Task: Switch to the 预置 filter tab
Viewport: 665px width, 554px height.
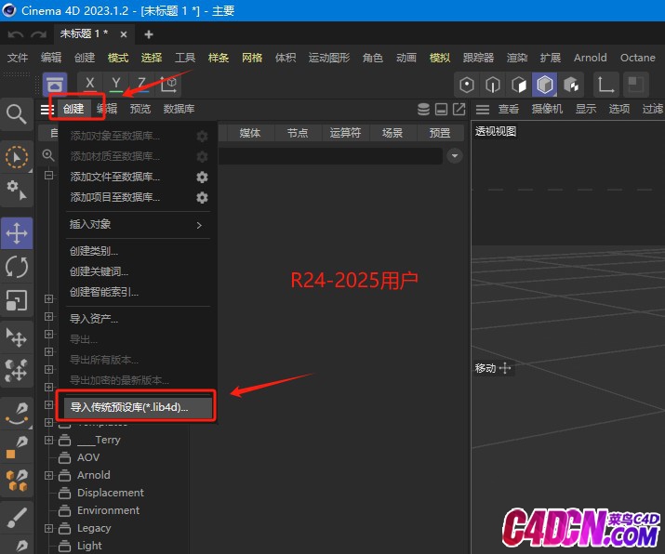Action: (439, 133)
